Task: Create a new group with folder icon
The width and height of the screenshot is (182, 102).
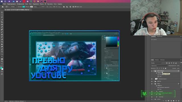Action: coord(174,101)
